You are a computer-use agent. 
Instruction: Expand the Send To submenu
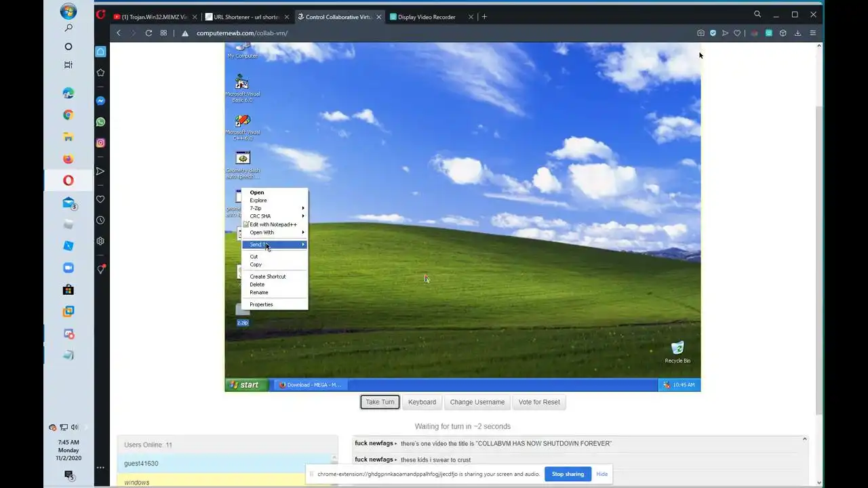point(275,245)
